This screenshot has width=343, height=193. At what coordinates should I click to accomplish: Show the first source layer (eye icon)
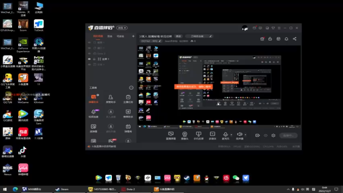point(89,42)
